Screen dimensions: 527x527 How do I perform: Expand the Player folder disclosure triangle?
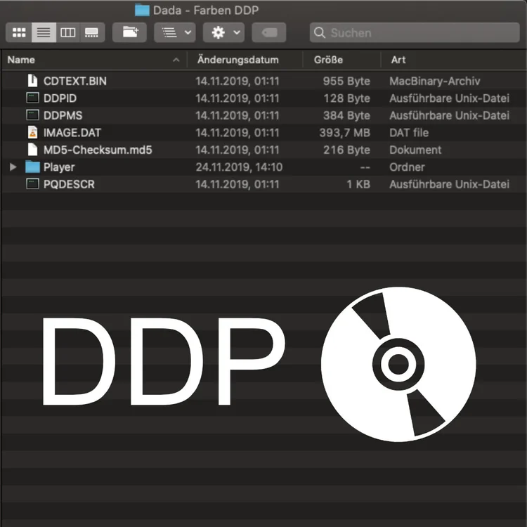pos(13,167)
